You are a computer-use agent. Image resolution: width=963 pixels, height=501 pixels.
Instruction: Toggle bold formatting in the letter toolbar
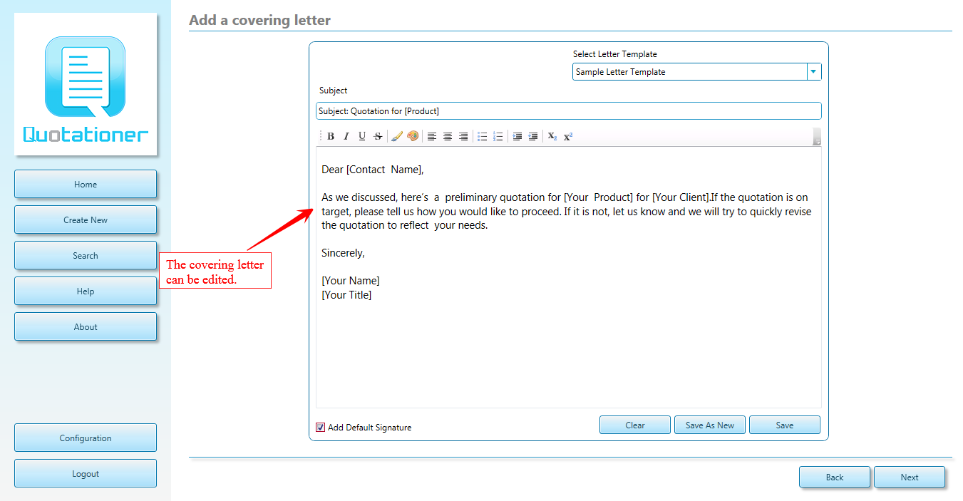click(331, 136)
